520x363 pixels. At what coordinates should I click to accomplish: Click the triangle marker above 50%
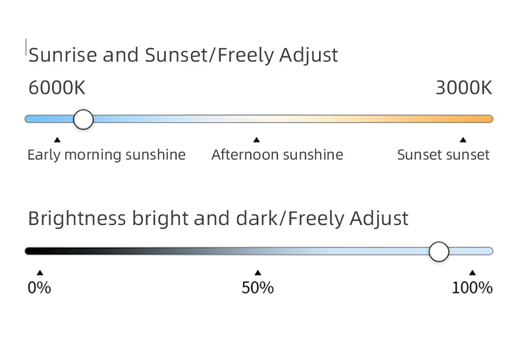click(258, 273)
